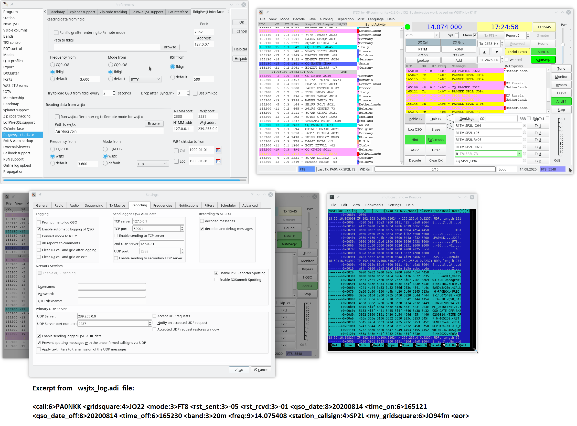Adjust the Pwr slider in JTDX
Screen dimensions: 577x426
563,45
